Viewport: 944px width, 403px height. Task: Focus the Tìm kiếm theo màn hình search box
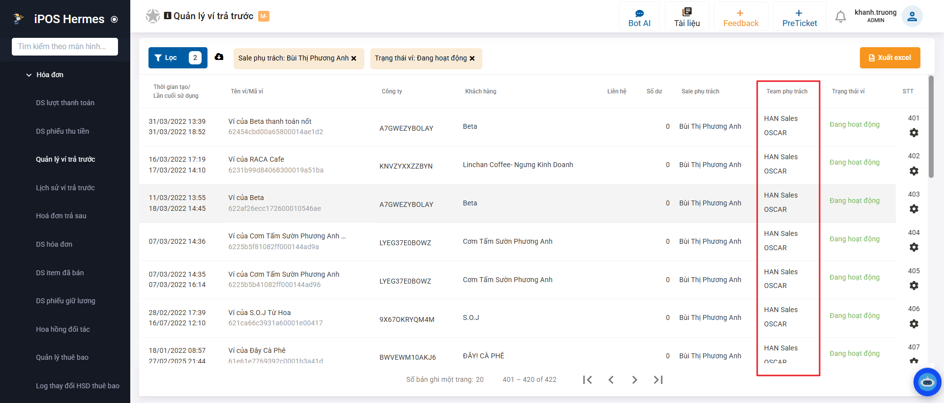point(65,47)
